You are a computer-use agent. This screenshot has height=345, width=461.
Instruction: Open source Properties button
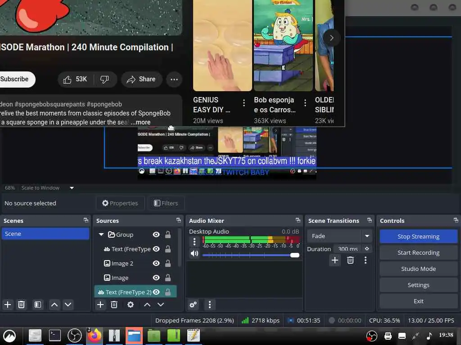(x=120, y=203)
